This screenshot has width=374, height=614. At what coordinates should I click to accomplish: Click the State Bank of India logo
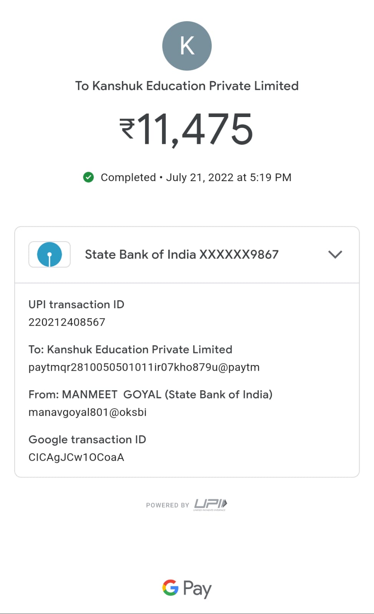pyautogui.click(x=50, y=254)
